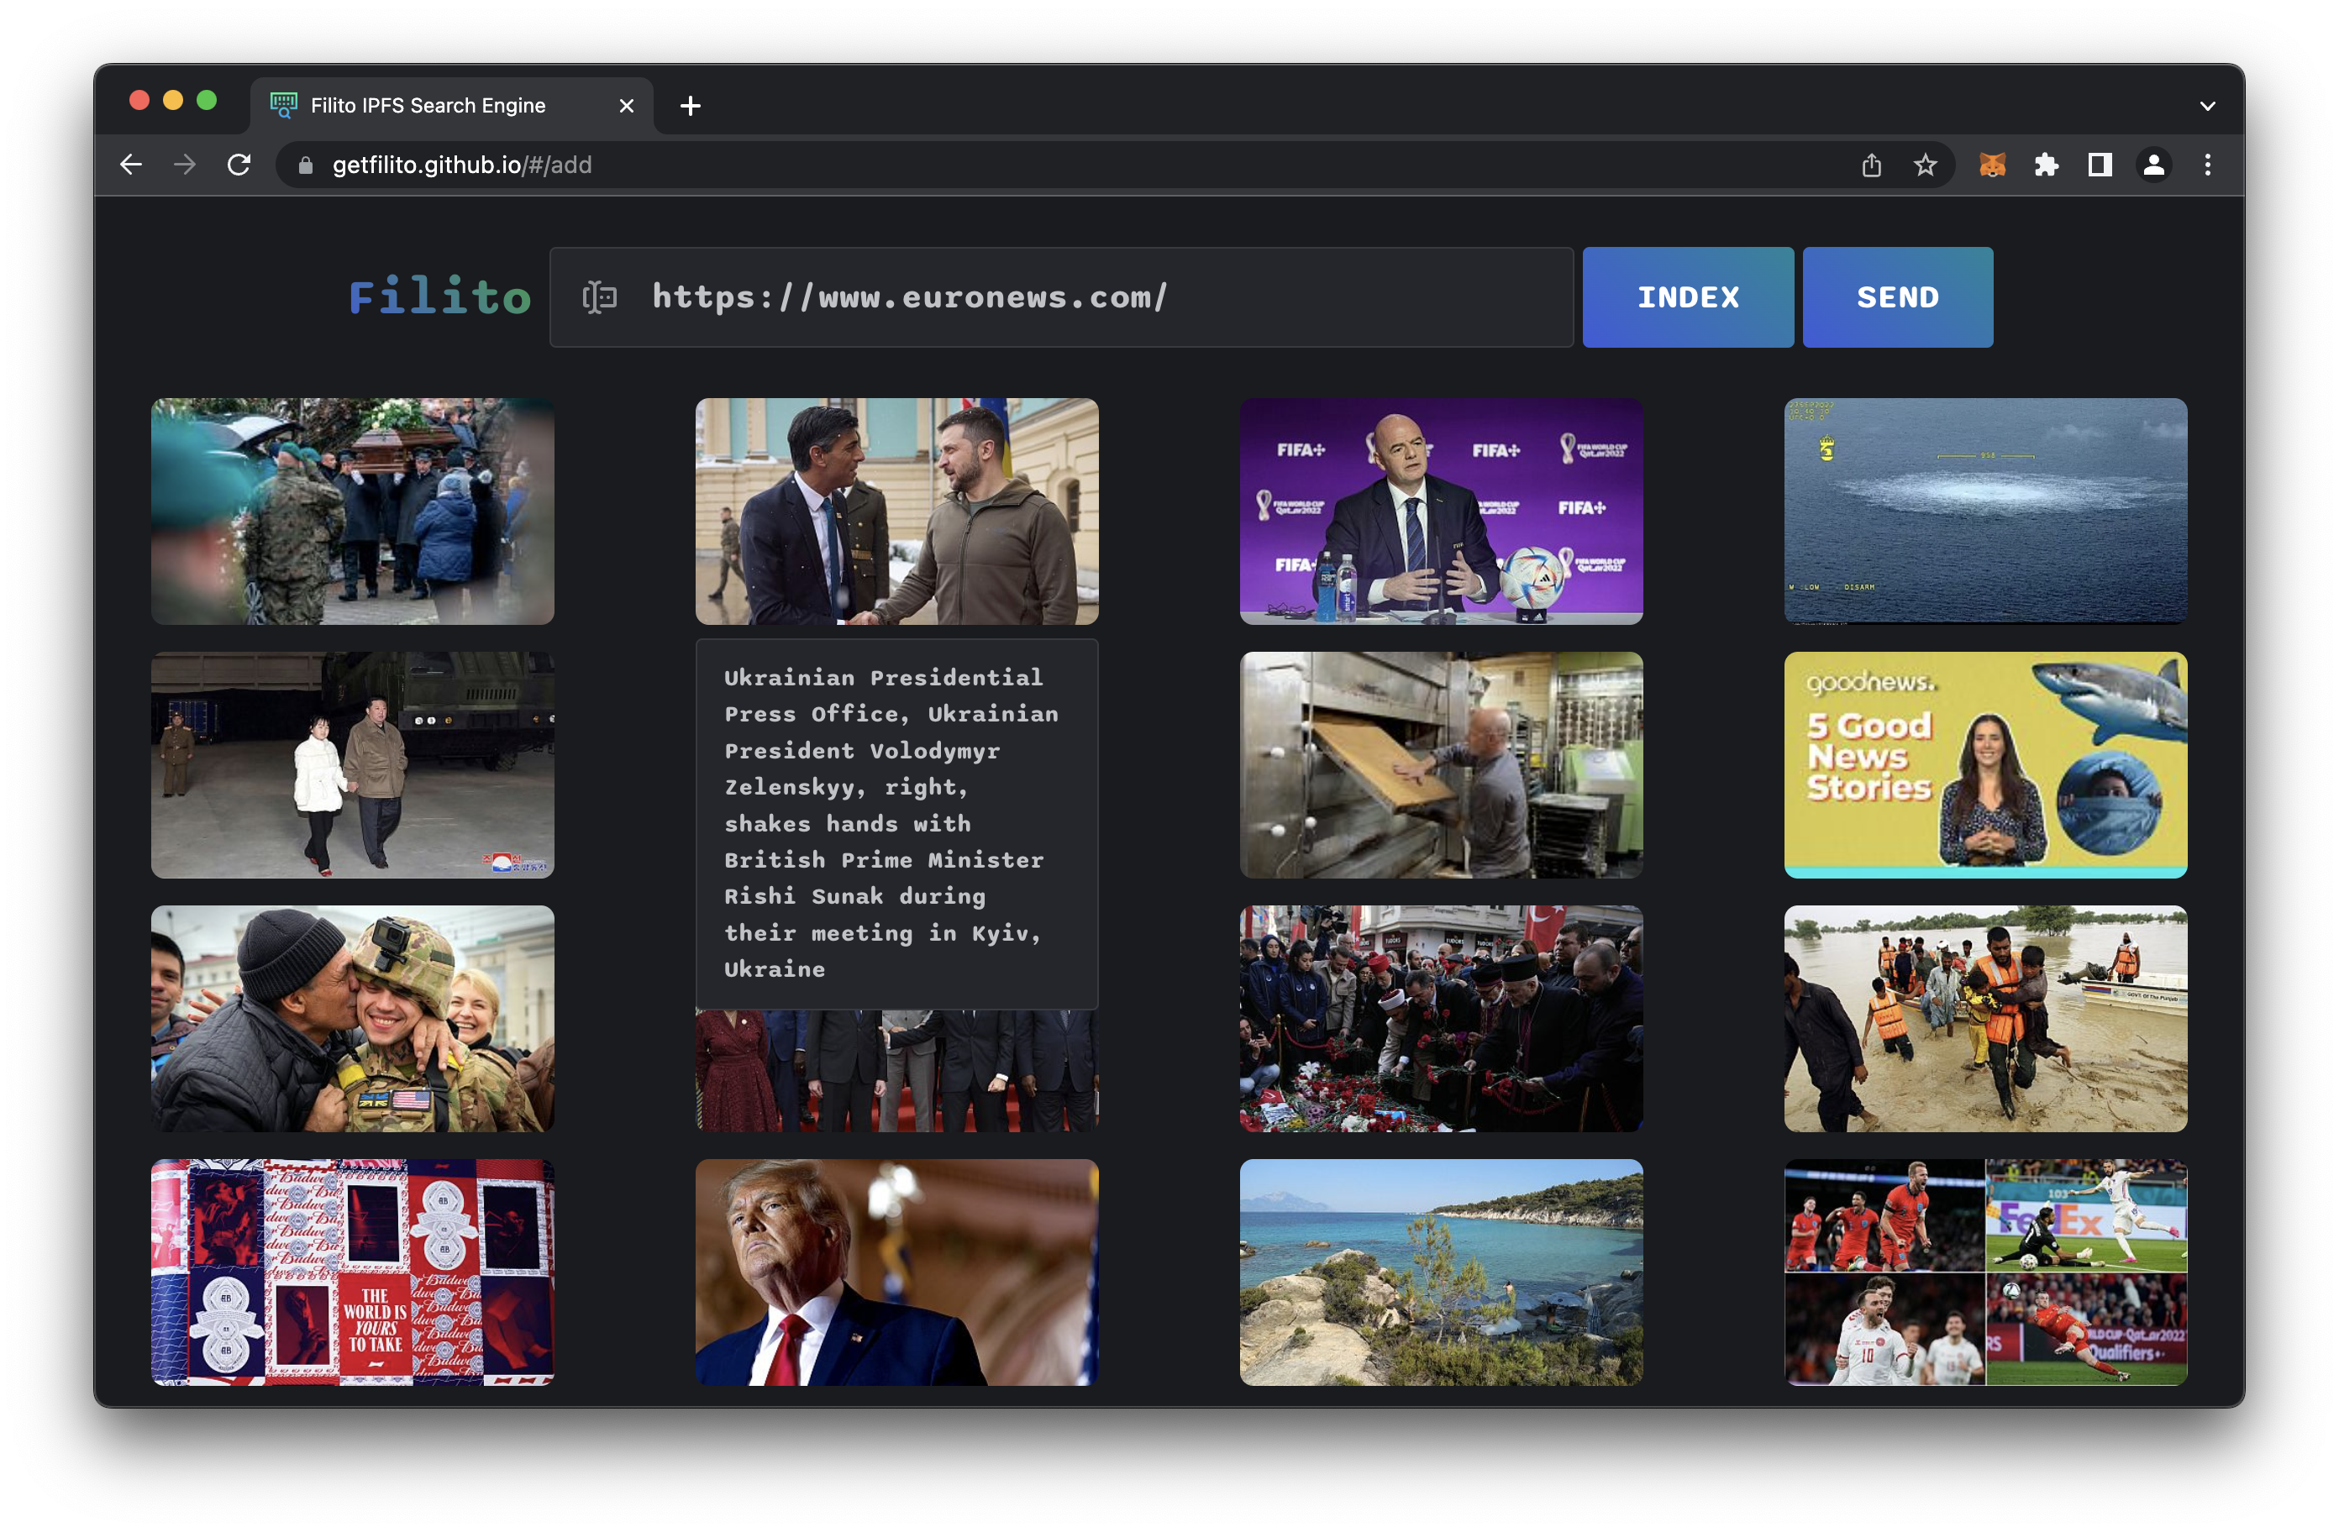Open the flower memorial crowd thumbnail
The height and width of the screenshot is (1532, 2339).
pos(1441,1018)
